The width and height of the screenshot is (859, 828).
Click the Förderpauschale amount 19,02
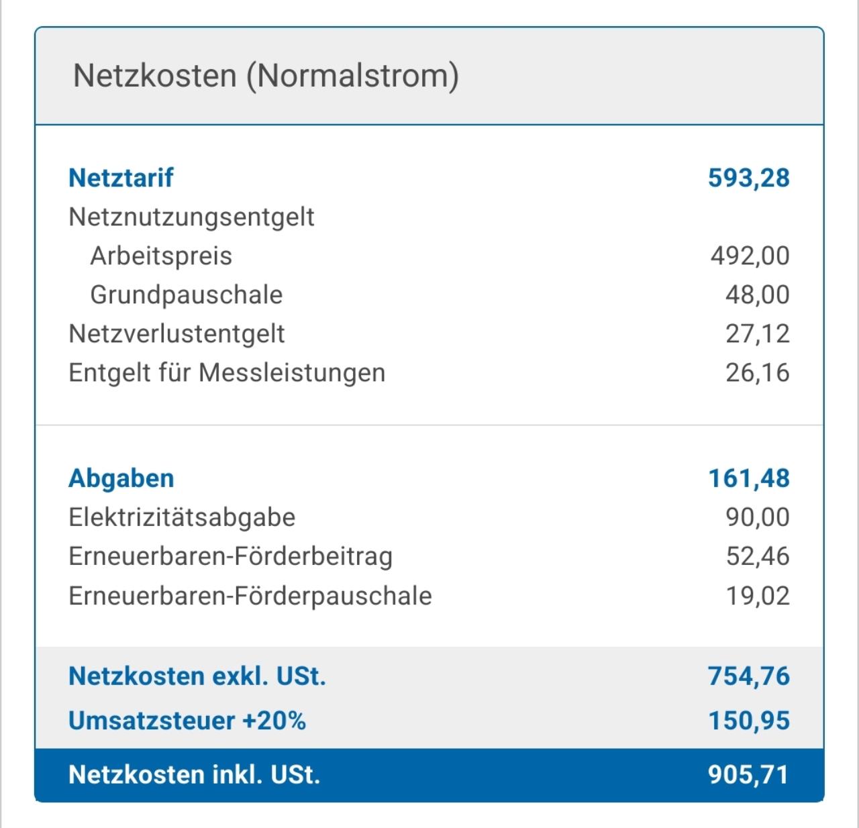tap(758, 596)
